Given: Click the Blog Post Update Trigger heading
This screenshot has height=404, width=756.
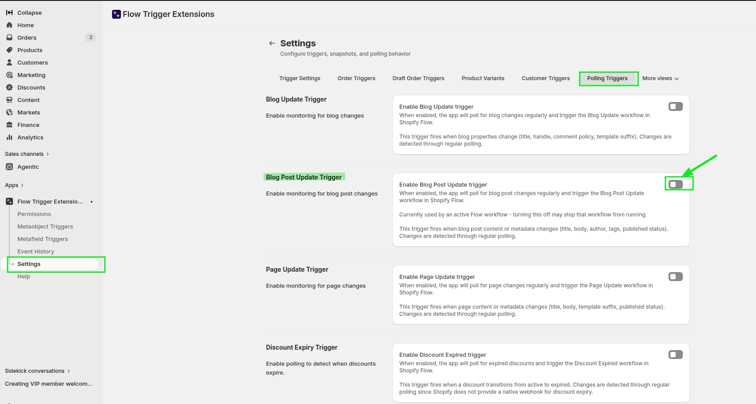Looking at the screenshot, I should pyautogui.click(x=304, y=177).
